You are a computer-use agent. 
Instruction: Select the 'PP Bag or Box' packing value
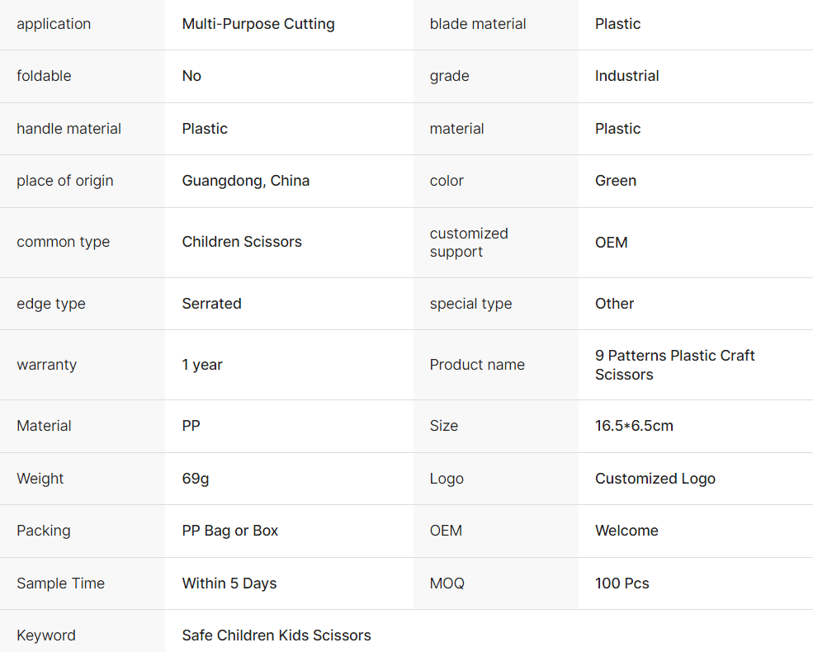click(230, 531)
